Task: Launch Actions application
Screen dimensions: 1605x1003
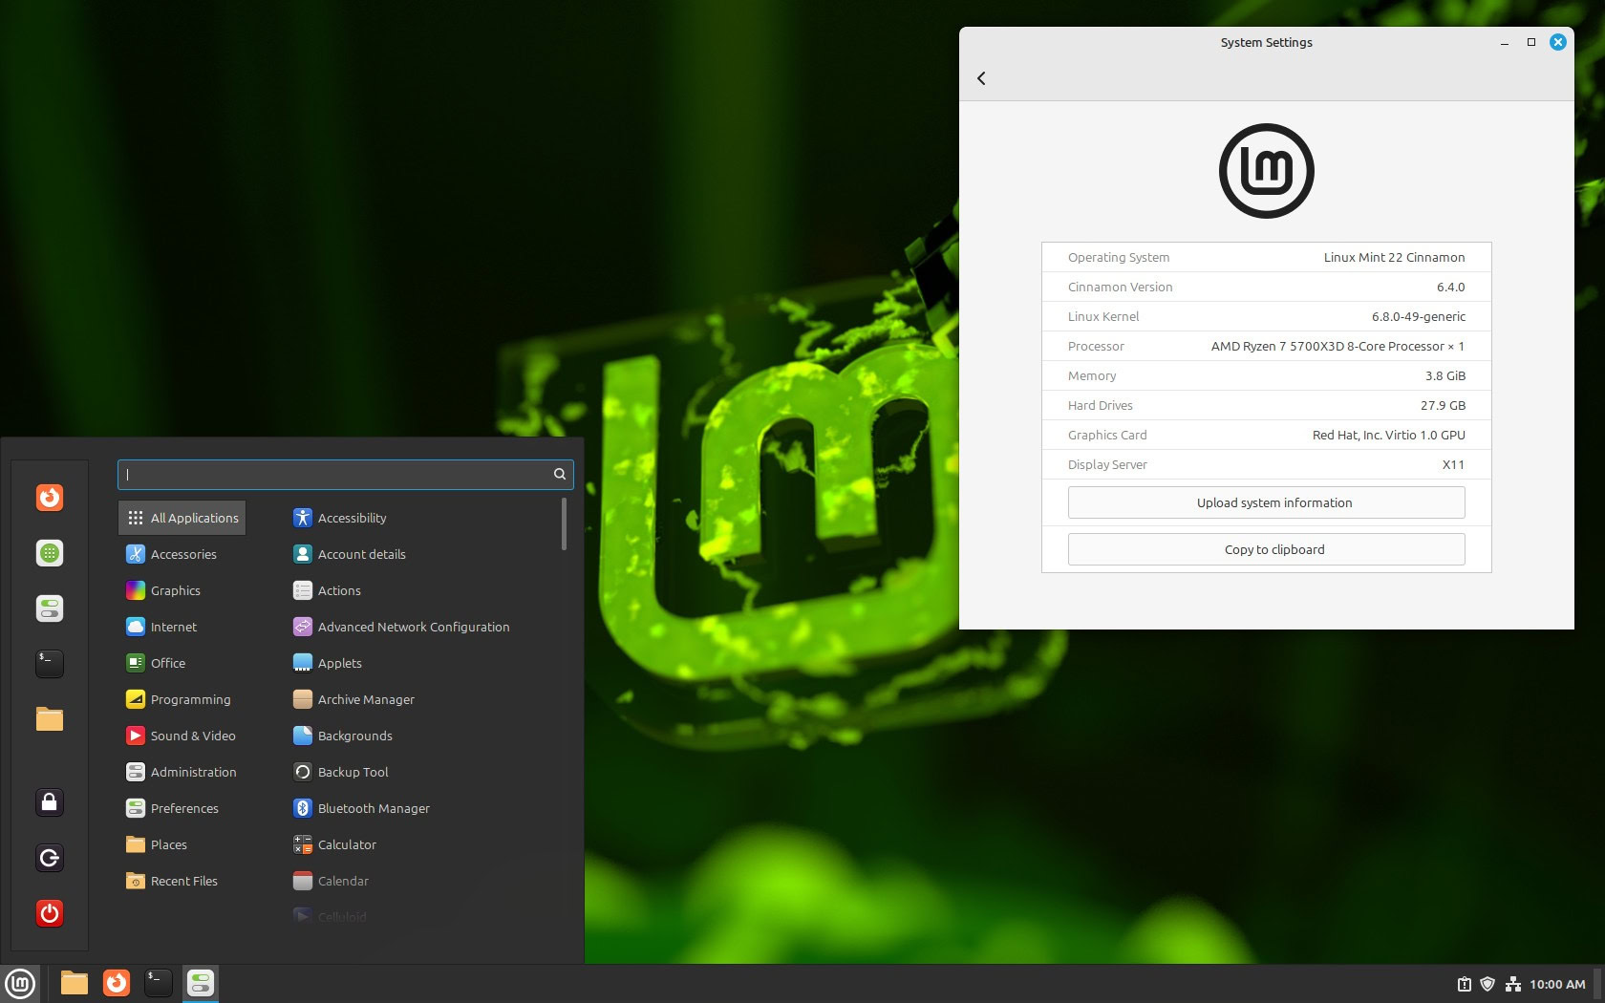Action: pyautogui.click(x=328, y=590)
